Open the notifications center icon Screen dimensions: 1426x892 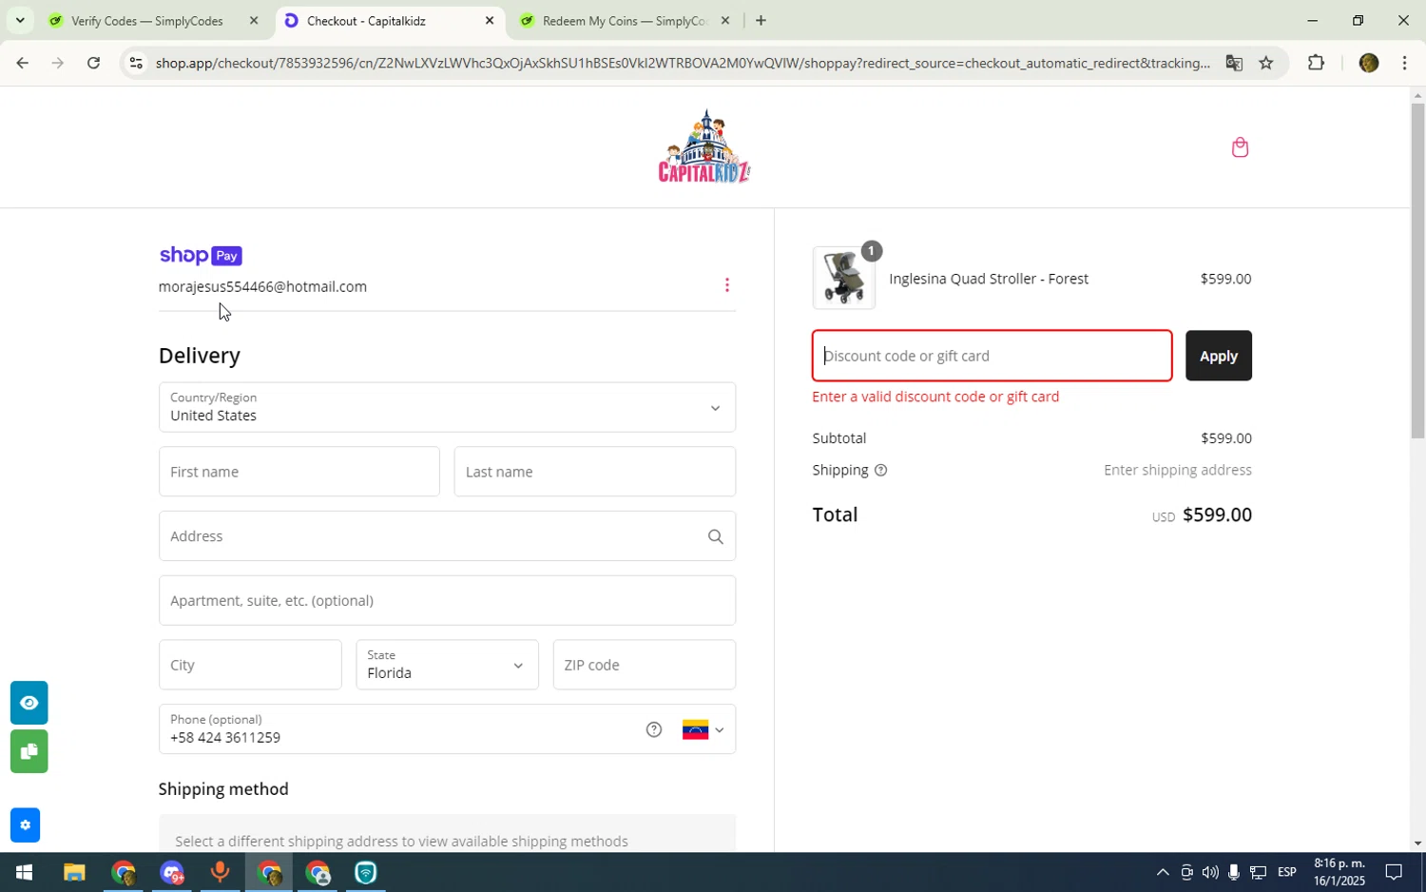[1394, 872]
